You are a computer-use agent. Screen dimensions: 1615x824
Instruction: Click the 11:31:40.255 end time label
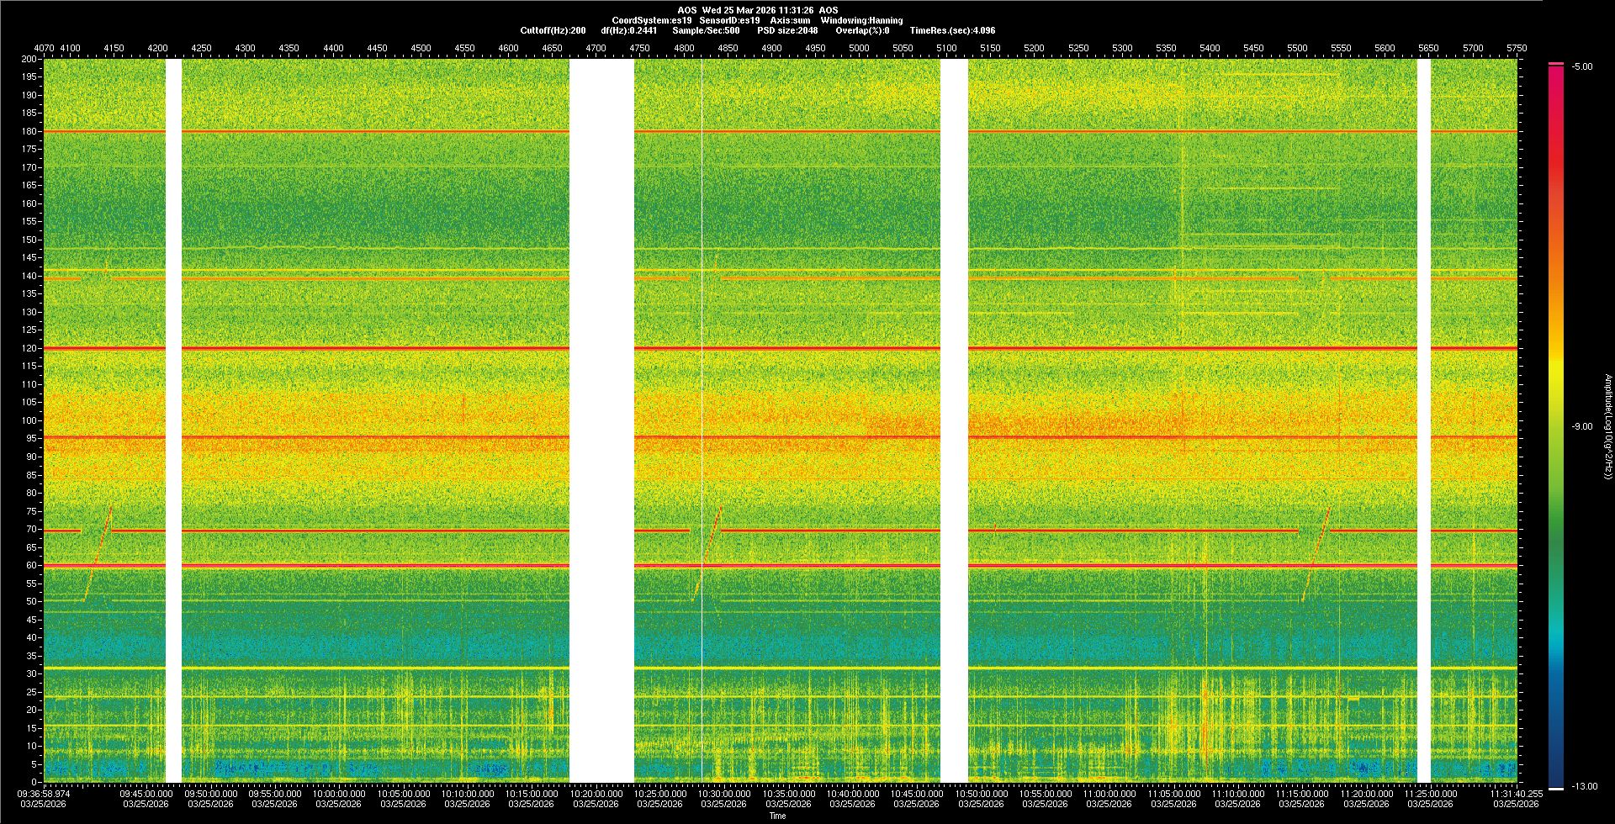[1516, 794]
